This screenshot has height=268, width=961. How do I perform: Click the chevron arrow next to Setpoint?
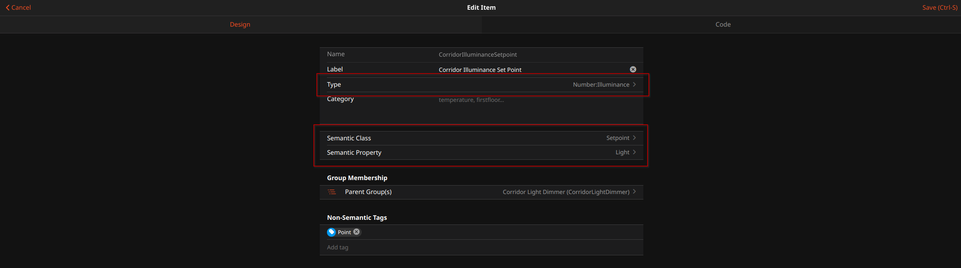click(x=634, y=138)
